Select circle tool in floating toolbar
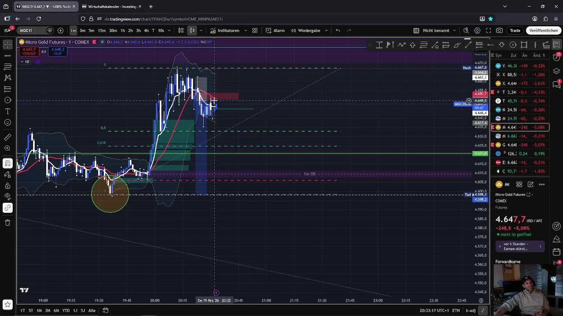 (513, 45)
